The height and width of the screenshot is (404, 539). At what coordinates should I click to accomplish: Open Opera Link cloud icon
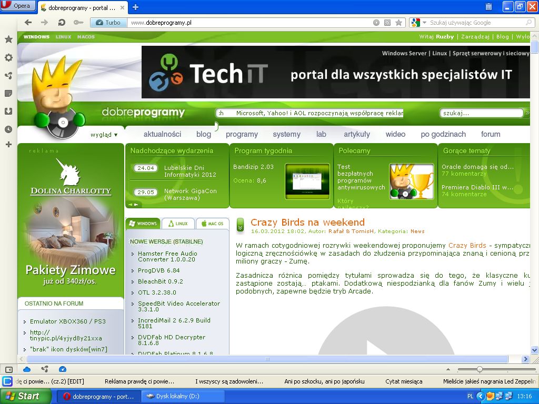[27, 369]
